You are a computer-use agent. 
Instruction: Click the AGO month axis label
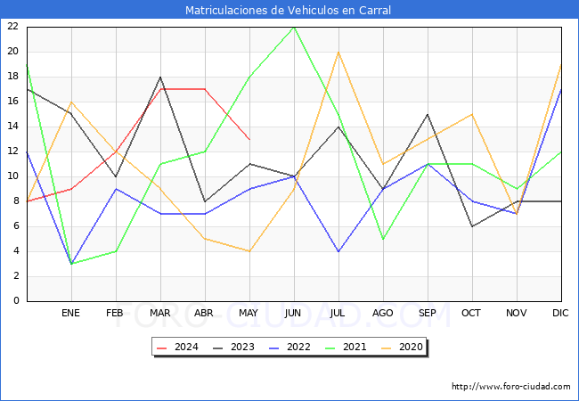[382, 313]
